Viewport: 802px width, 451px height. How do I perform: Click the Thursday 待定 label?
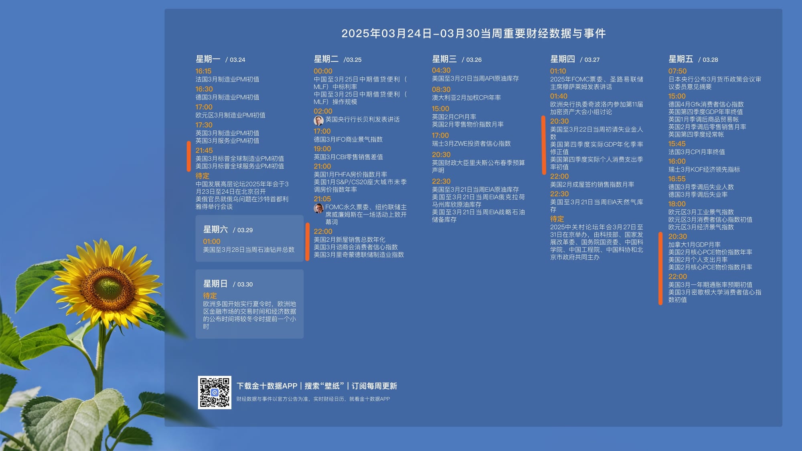[x=557, y=219]
